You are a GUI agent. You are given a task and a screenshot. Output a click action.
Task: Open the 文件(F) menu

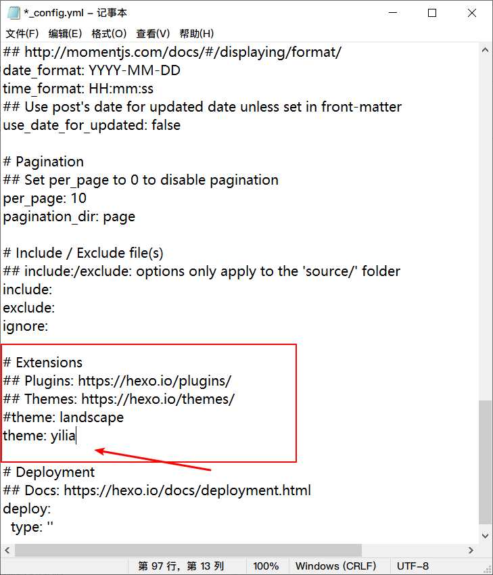[x=22, y=33]
